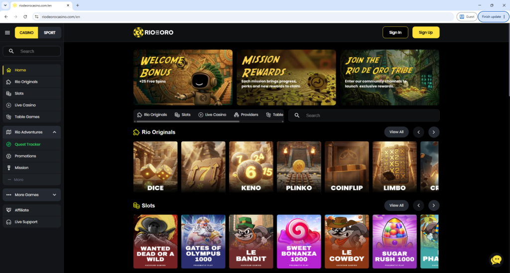Select the Providers category tab

pos(246,115)
